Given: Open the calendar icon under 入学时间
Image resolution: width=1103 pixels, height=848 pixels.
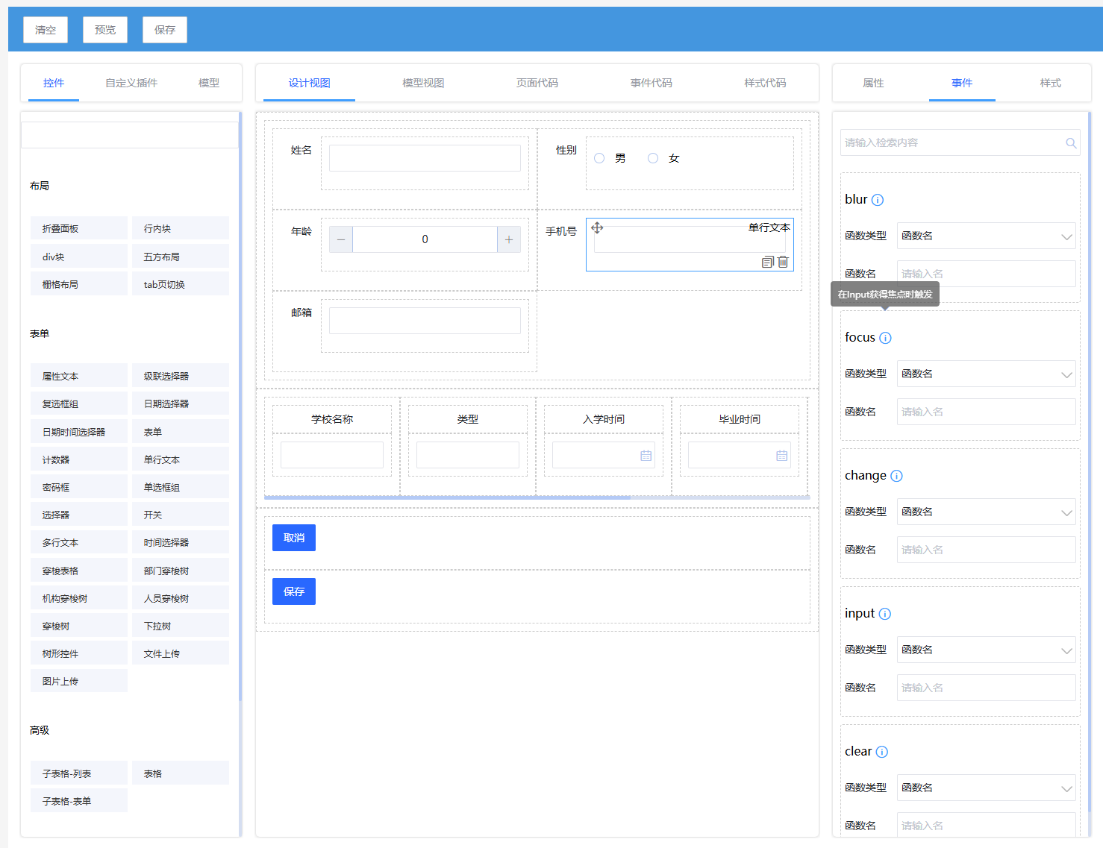Looking at the screenshot, I should (646, 456).
